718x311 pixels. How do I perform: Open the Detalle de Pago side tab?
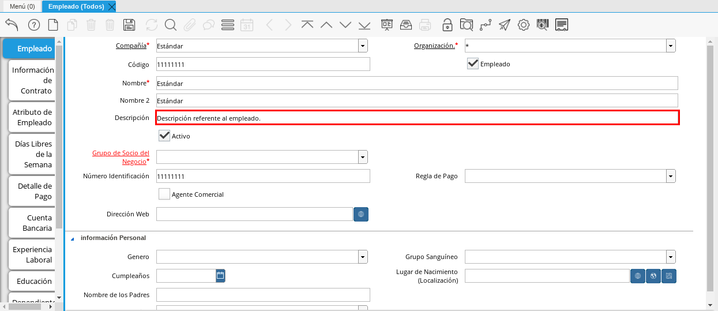point(32,191)
